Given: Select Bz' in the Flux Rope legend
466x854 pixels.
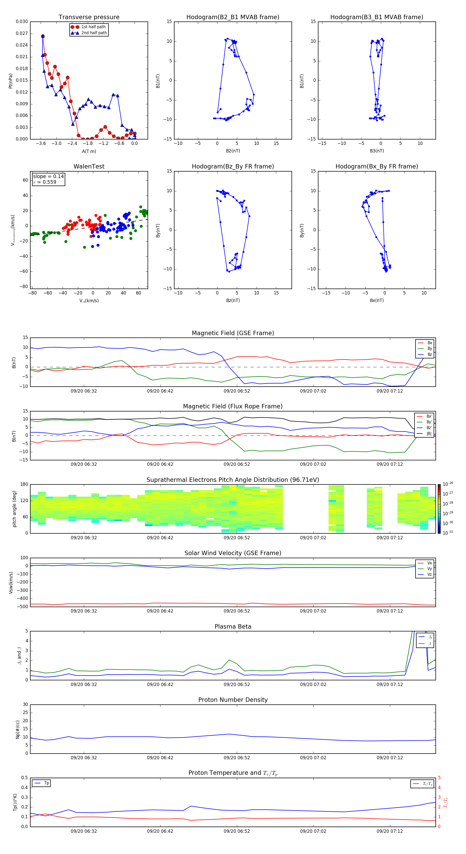Looking at the screenshot, I should pyautogui.click(x=425, y=428).
